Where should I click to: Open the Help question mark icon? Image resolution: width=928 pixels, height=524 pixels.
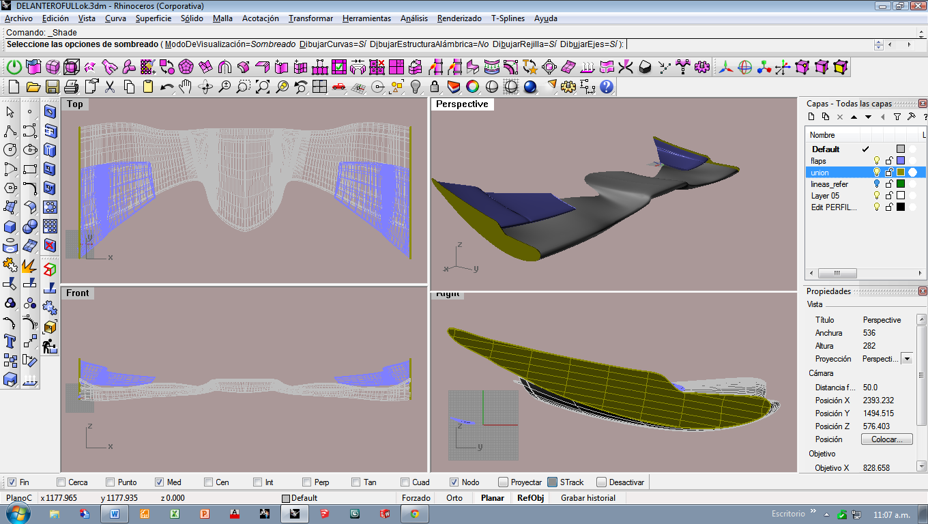(x=607, y=87)
